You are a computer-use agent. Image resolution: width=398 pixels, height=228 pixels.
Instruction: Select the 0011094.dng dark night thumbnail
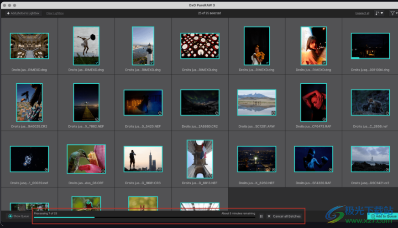pyautogui.click(x=370, y=46)
